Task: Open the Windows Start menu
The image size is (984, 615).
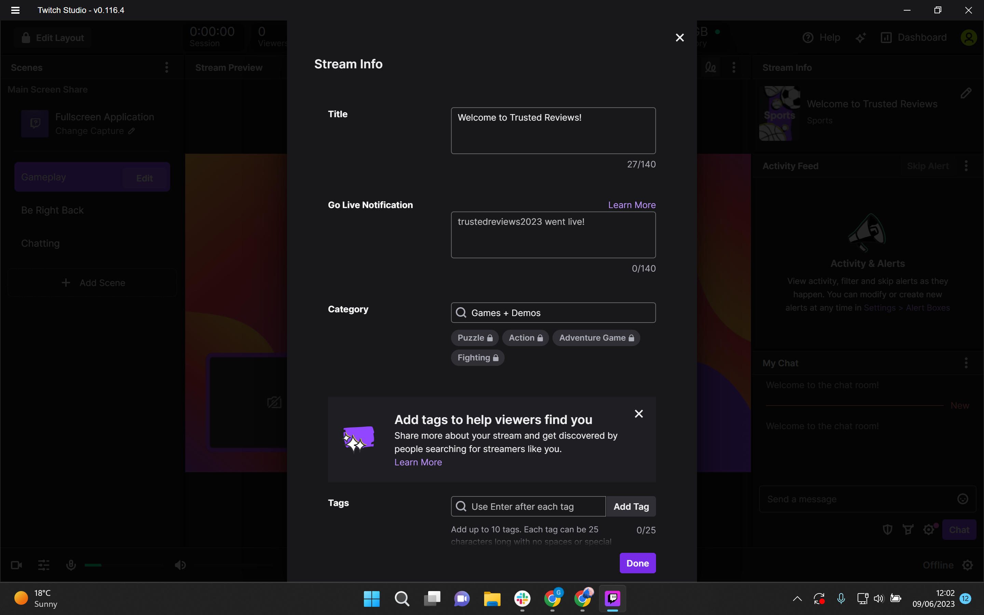Action: [x=372, y=599]
